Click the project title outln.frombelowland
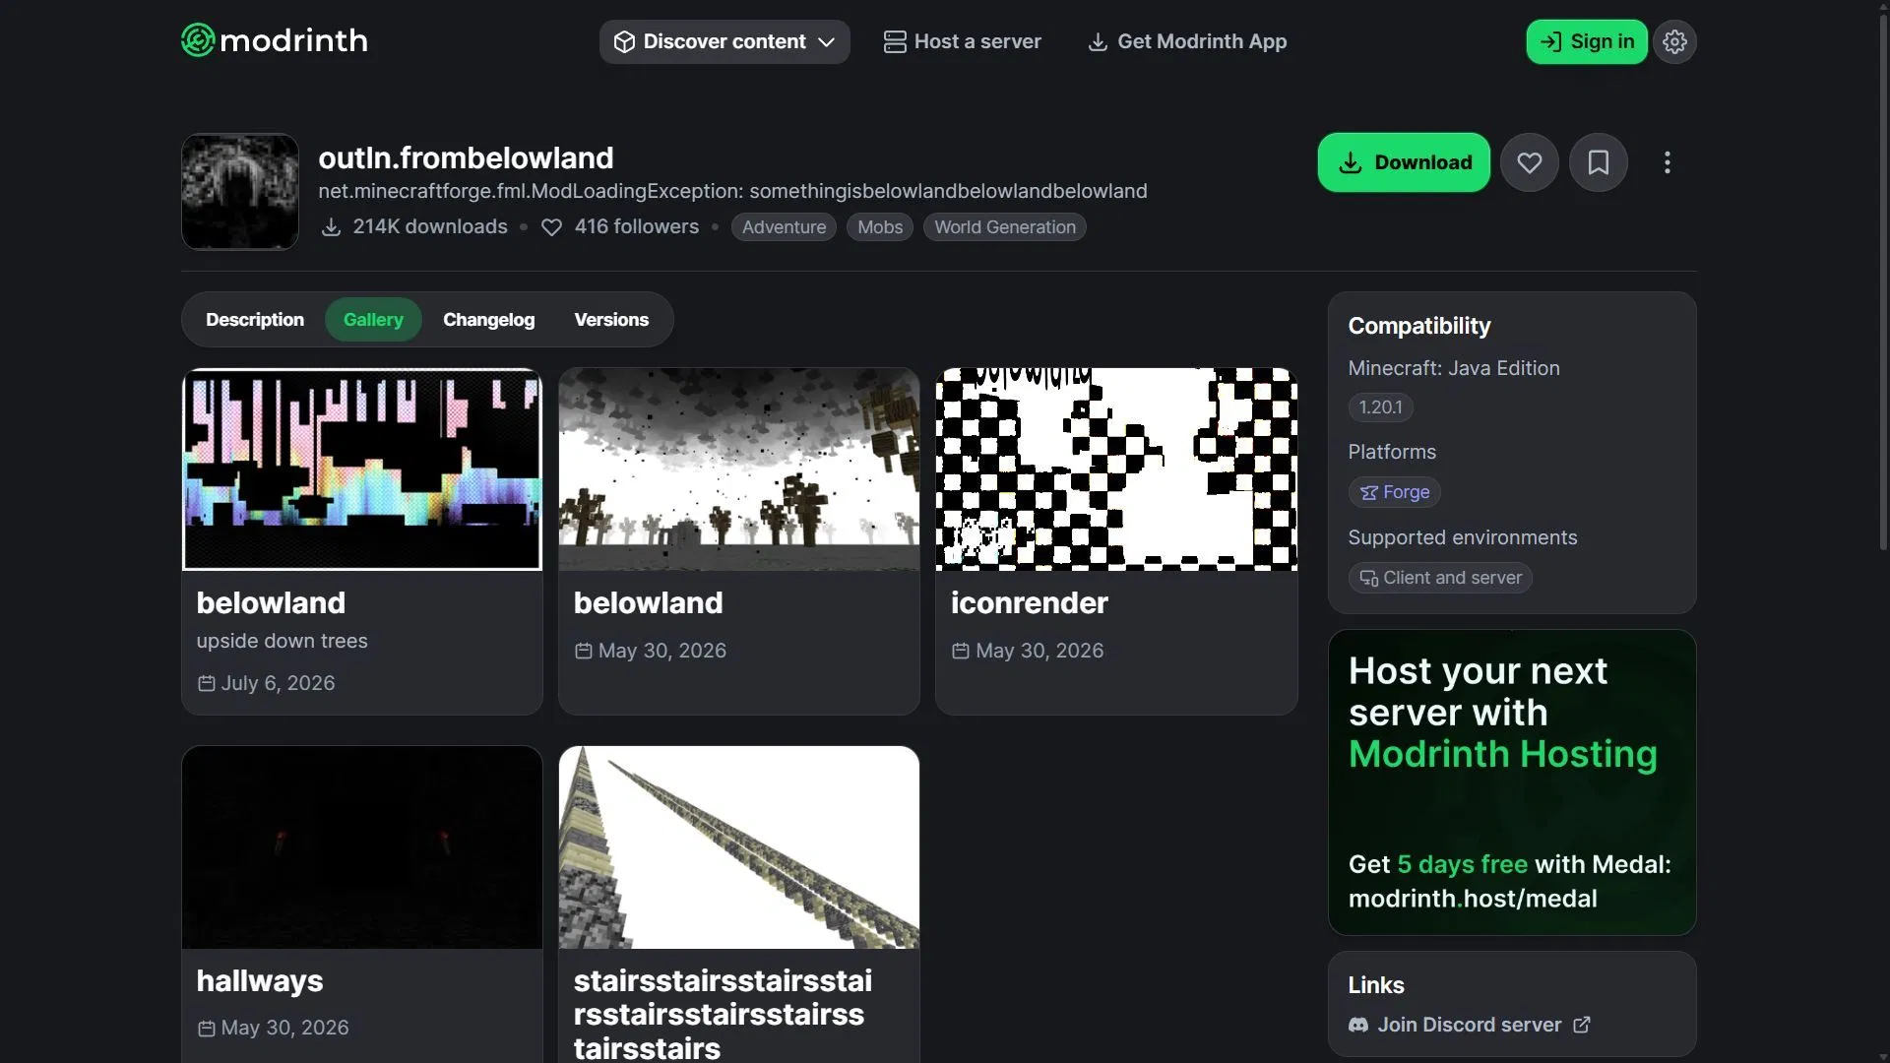 coord(466,157)
